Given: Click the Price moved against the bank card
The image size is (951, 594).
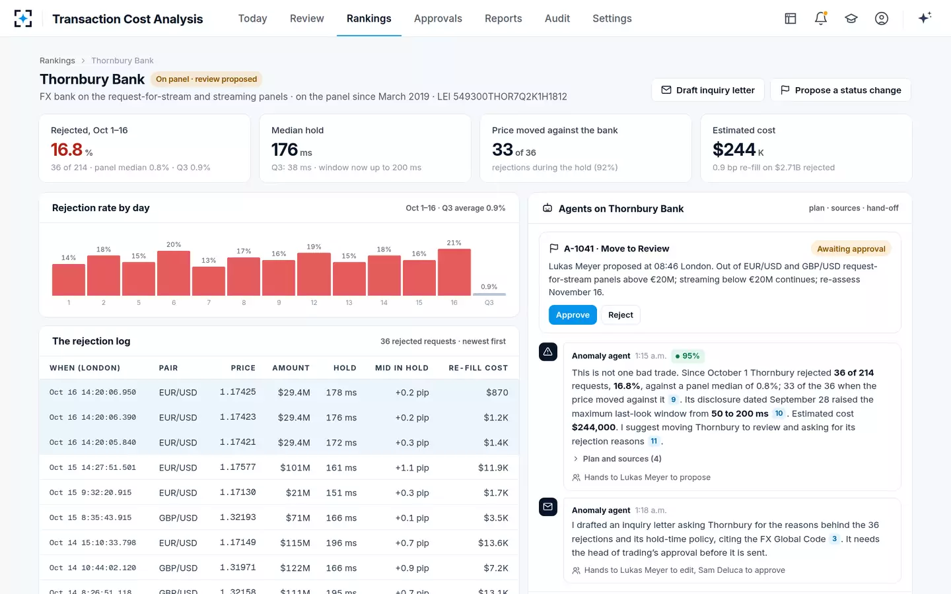Looking at the screenshot, I should [x=586, y=148].
